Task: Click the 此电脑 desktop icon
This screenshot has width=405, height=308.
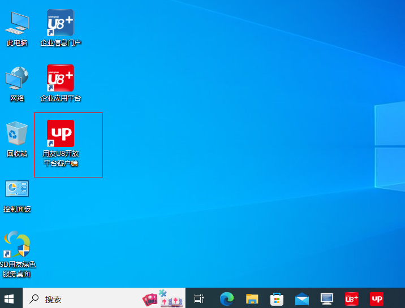Action: coord(17,23)
